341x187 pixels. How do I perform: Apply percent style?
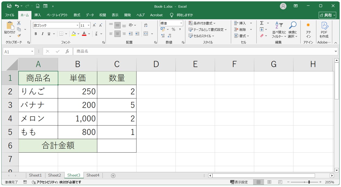[173, 29]
